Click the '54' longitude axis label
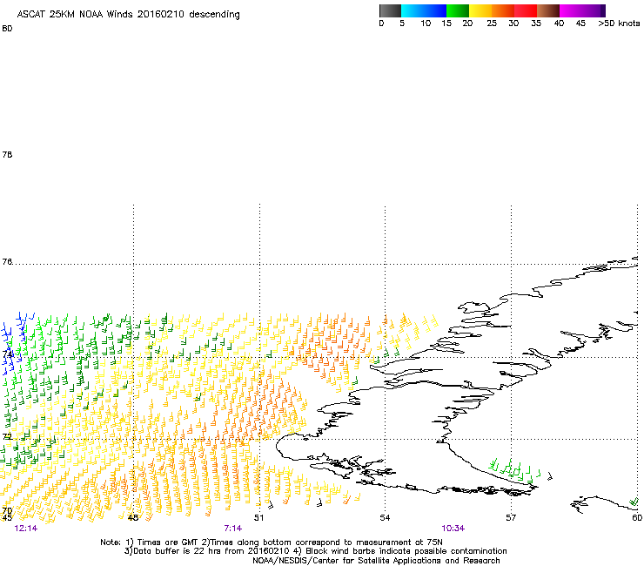 385,517
